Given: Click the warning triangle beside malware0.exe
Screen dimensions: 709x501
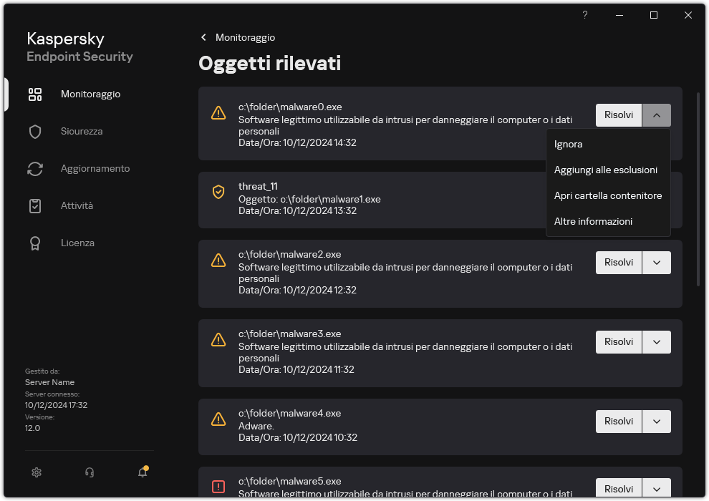Looking at the screenshot, I should [218, 113].
